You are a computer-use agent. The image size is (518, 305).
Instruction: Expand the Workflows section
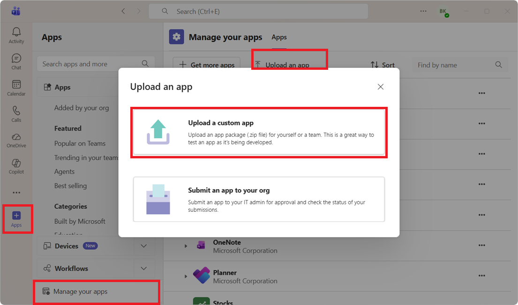point(143,268)
